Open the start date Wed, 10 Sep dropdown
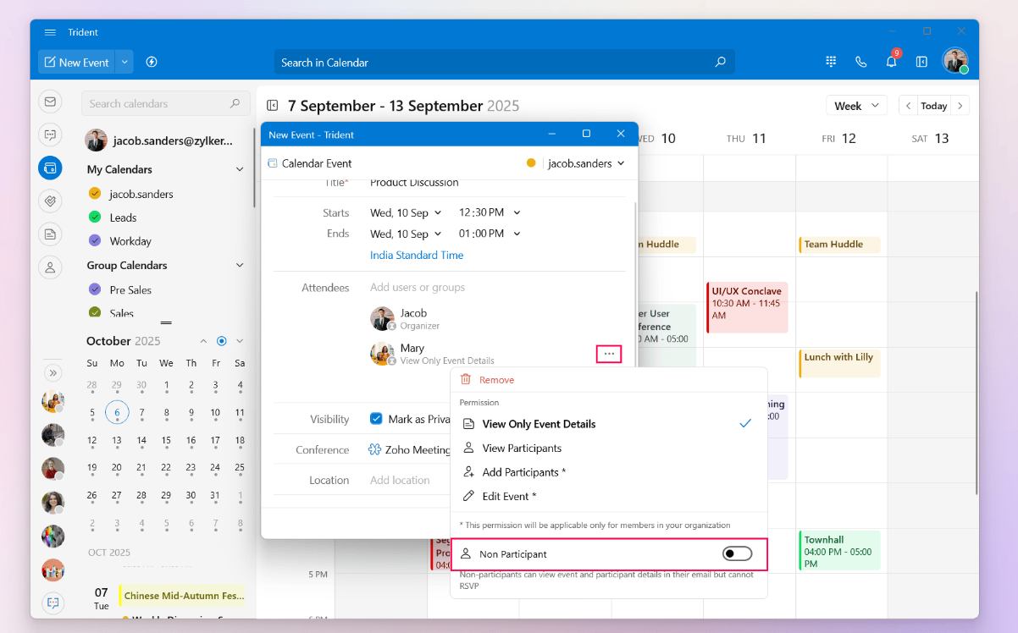 tap(406, 212)
